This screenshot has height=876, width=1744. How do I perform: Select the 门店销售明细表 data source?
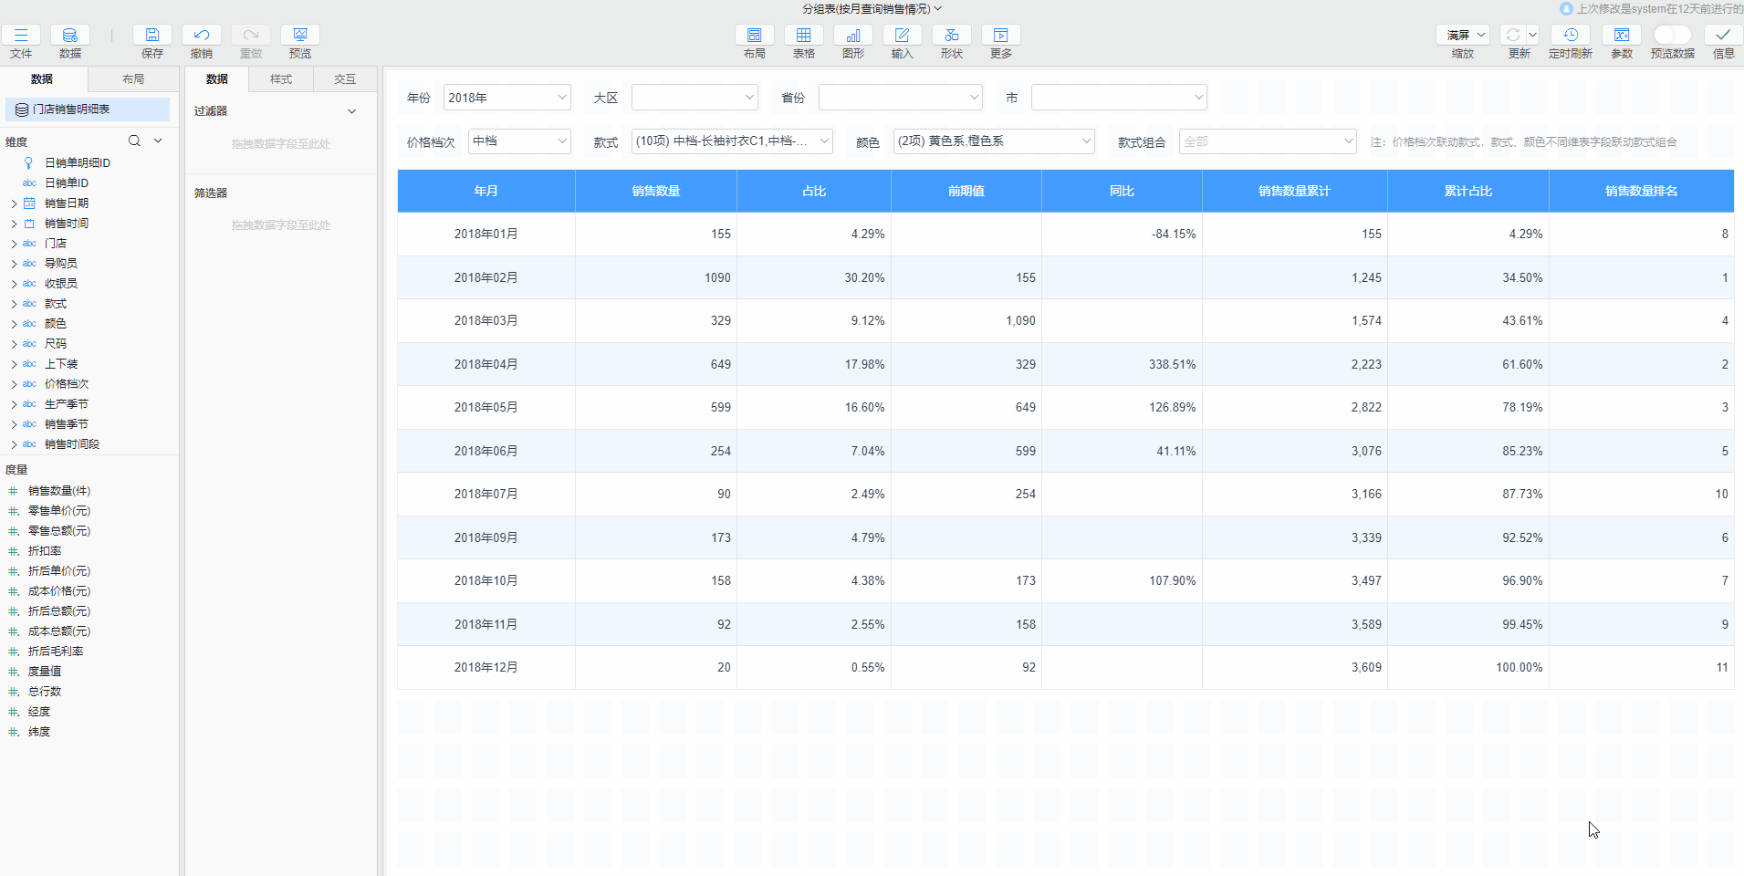71,109
